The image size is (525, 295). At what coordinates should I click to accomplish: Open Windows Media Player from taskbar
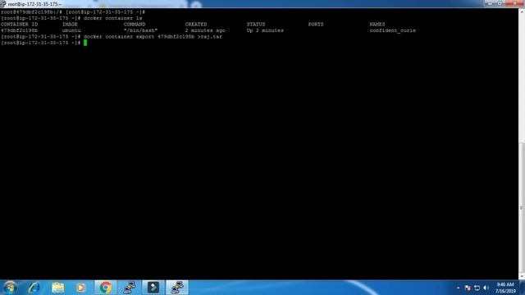point(80,288)
